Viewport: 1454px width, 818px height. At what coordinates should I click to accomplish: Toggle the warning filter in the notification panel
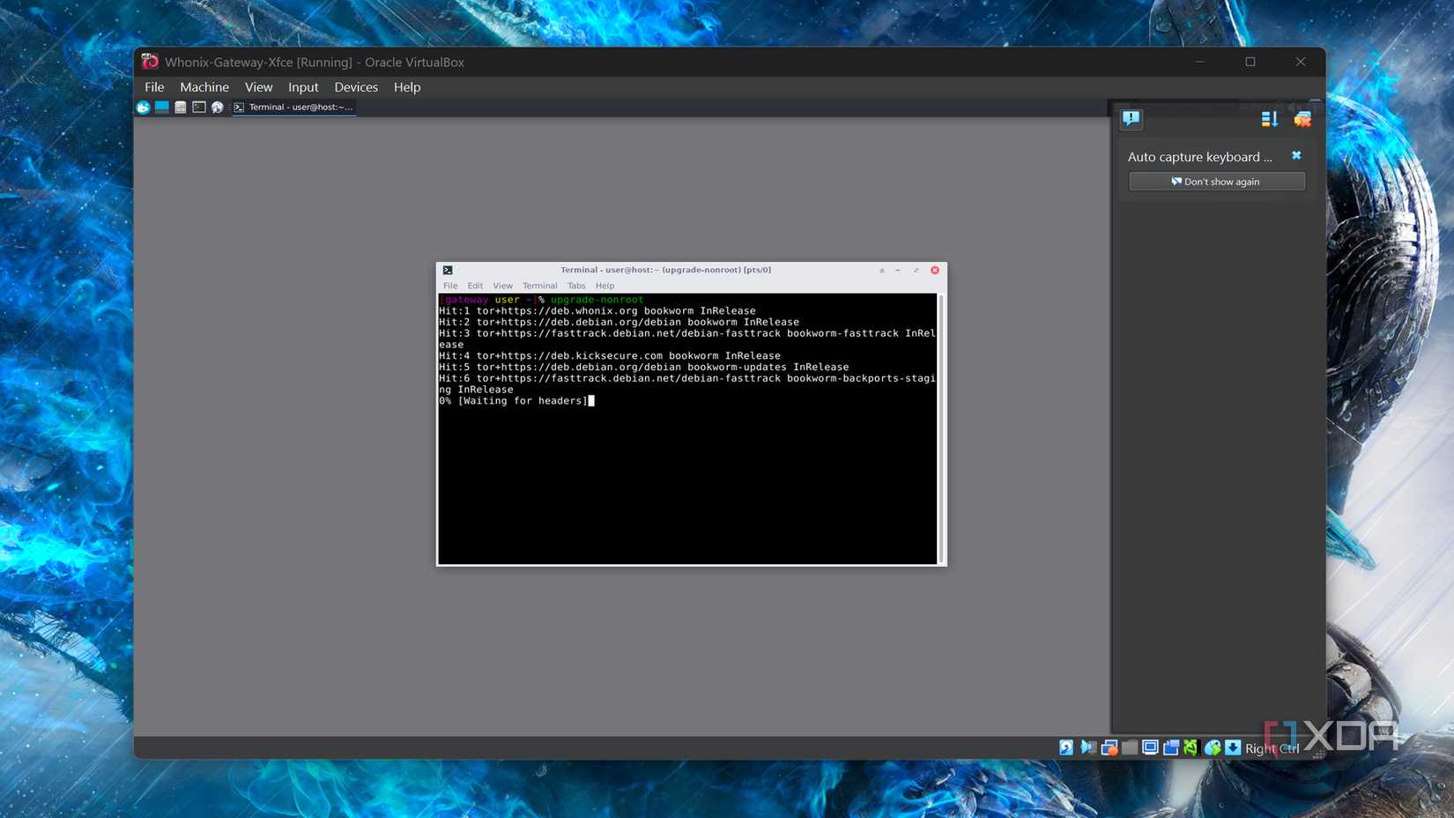pos(1131,118)
